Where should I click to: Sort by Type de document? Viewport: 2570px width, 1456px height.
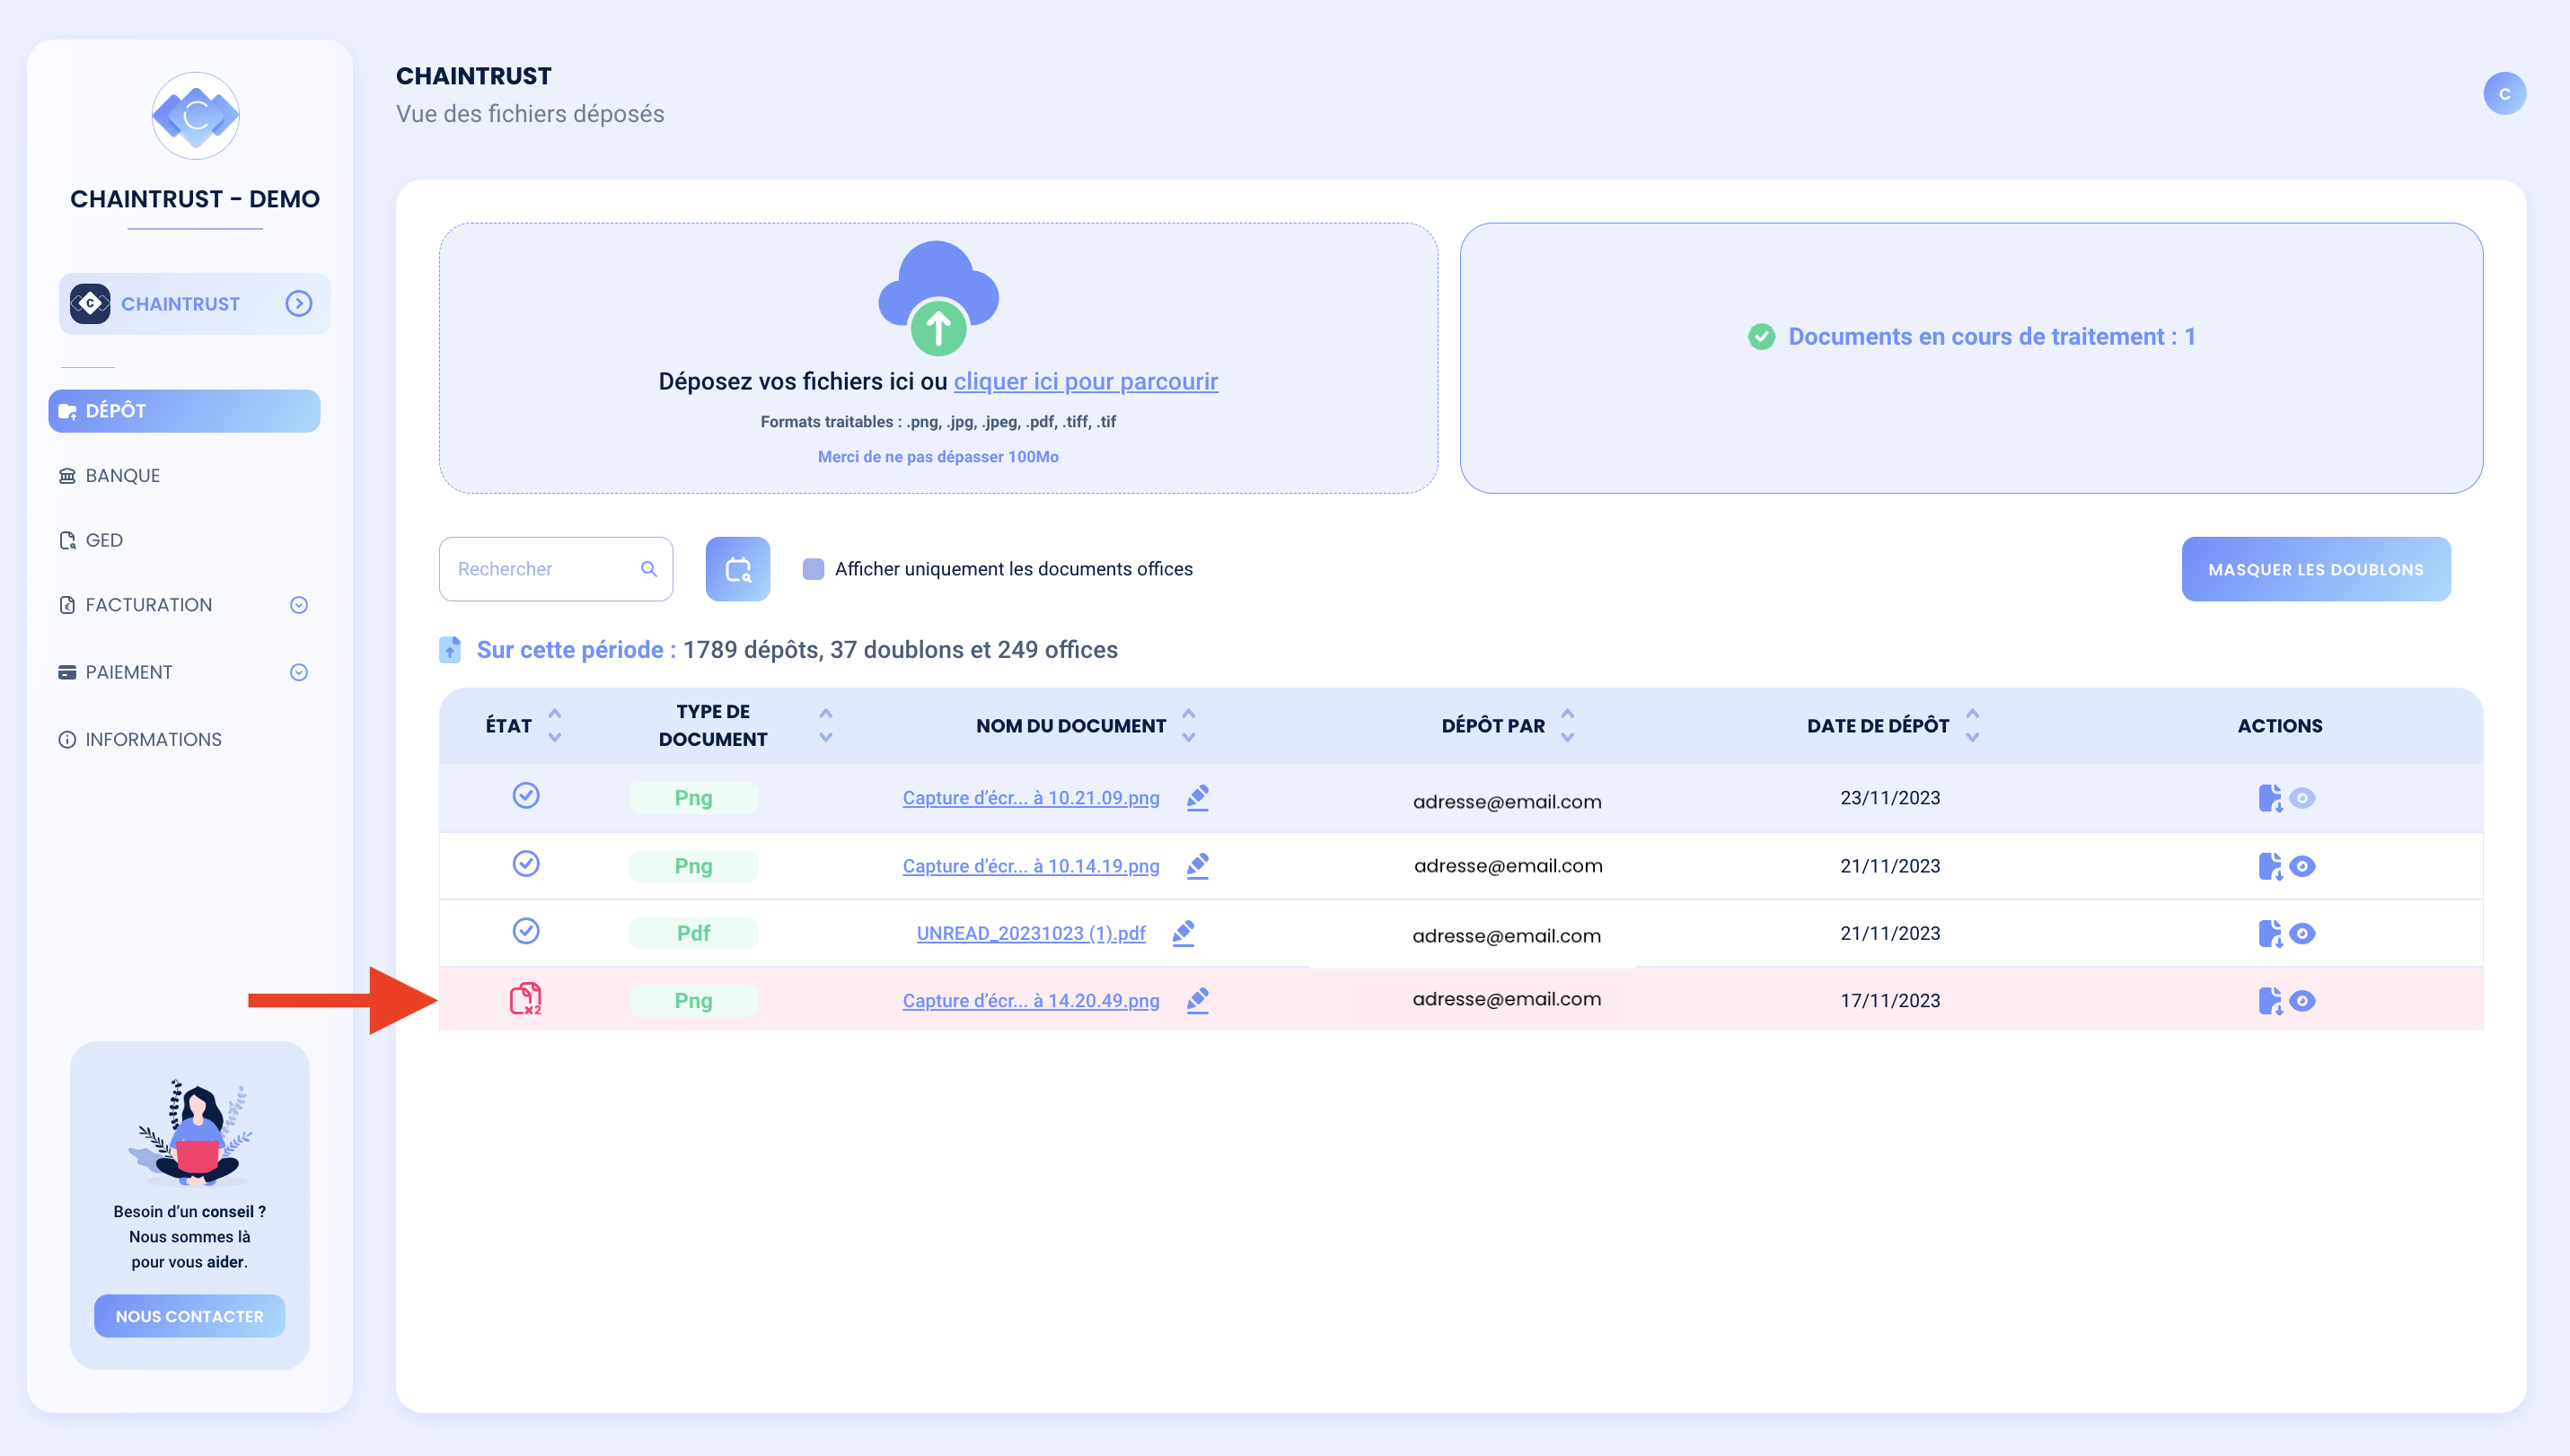click(825, 726)
